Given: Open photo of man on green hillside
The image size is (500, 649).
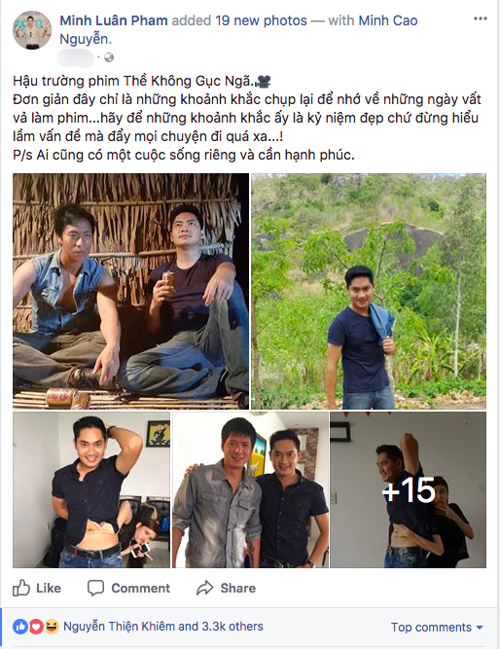Looking at the screenshot, I should tap(369, 291).
